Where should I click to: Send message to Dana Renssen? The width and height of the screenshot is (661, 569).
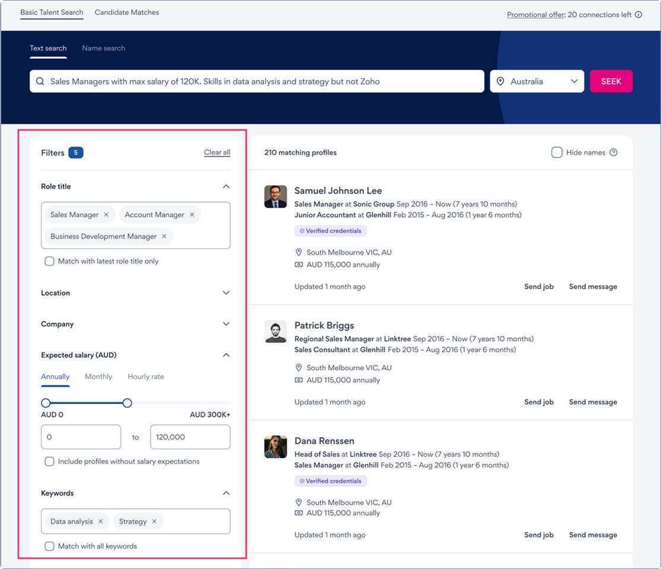pos(593,535)
